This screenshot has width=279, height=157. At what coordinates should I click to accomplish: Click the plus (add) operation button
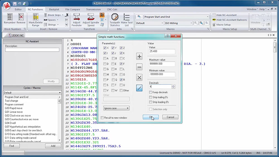(139, 56)
